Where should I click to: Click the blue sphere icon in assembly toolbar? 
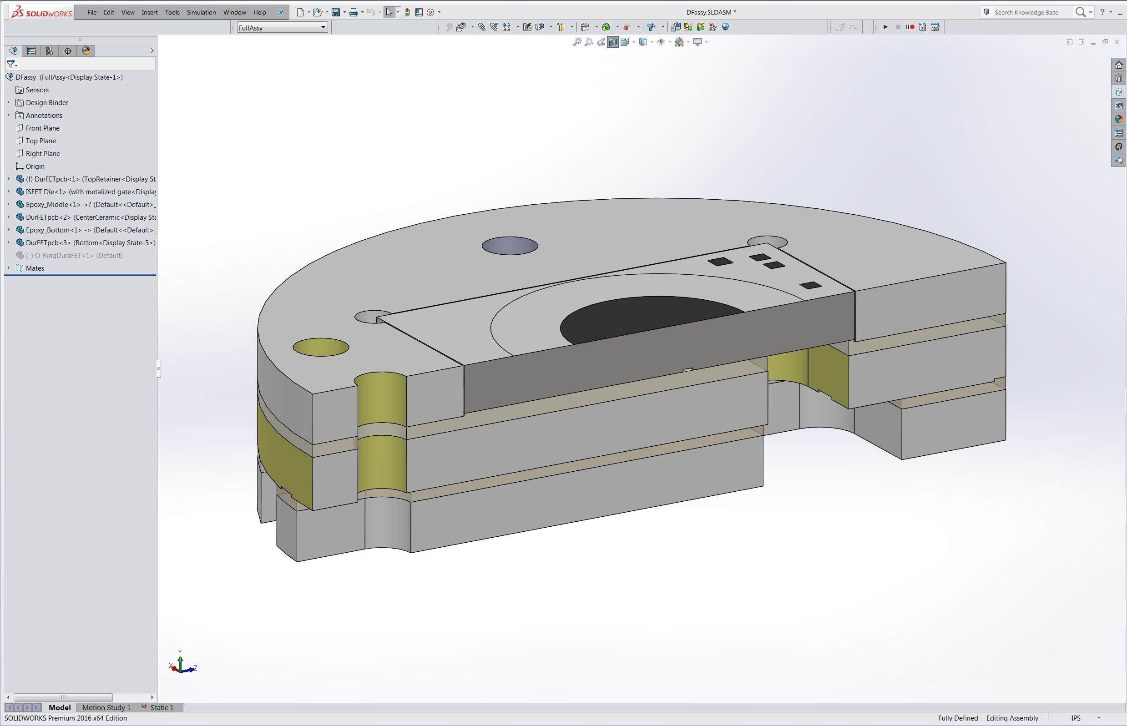click(x=726, y=27)
